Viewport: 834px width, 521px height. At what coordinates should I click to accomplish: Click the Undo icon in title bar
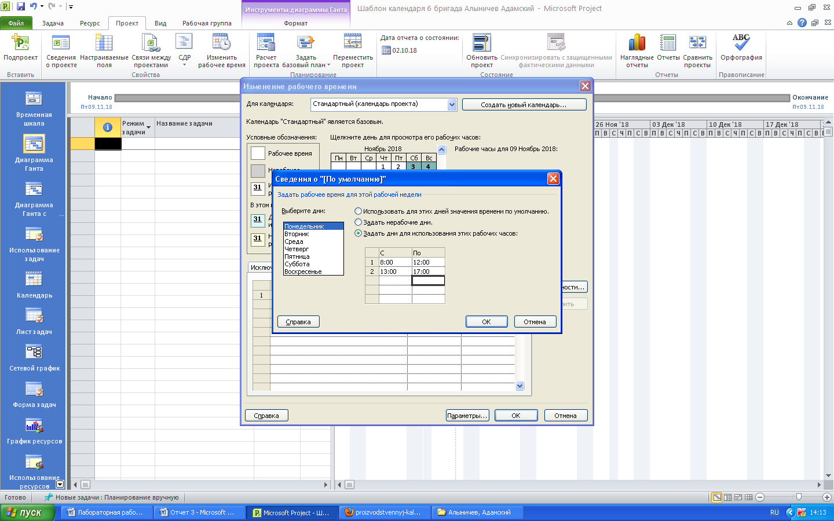[33, 6]
